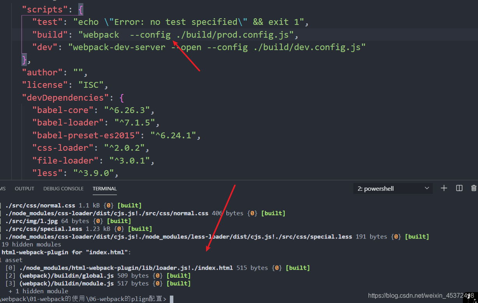Select the "scripts" JSON key
The height and width of the screenshot is (303, 478).
(49, 9)
